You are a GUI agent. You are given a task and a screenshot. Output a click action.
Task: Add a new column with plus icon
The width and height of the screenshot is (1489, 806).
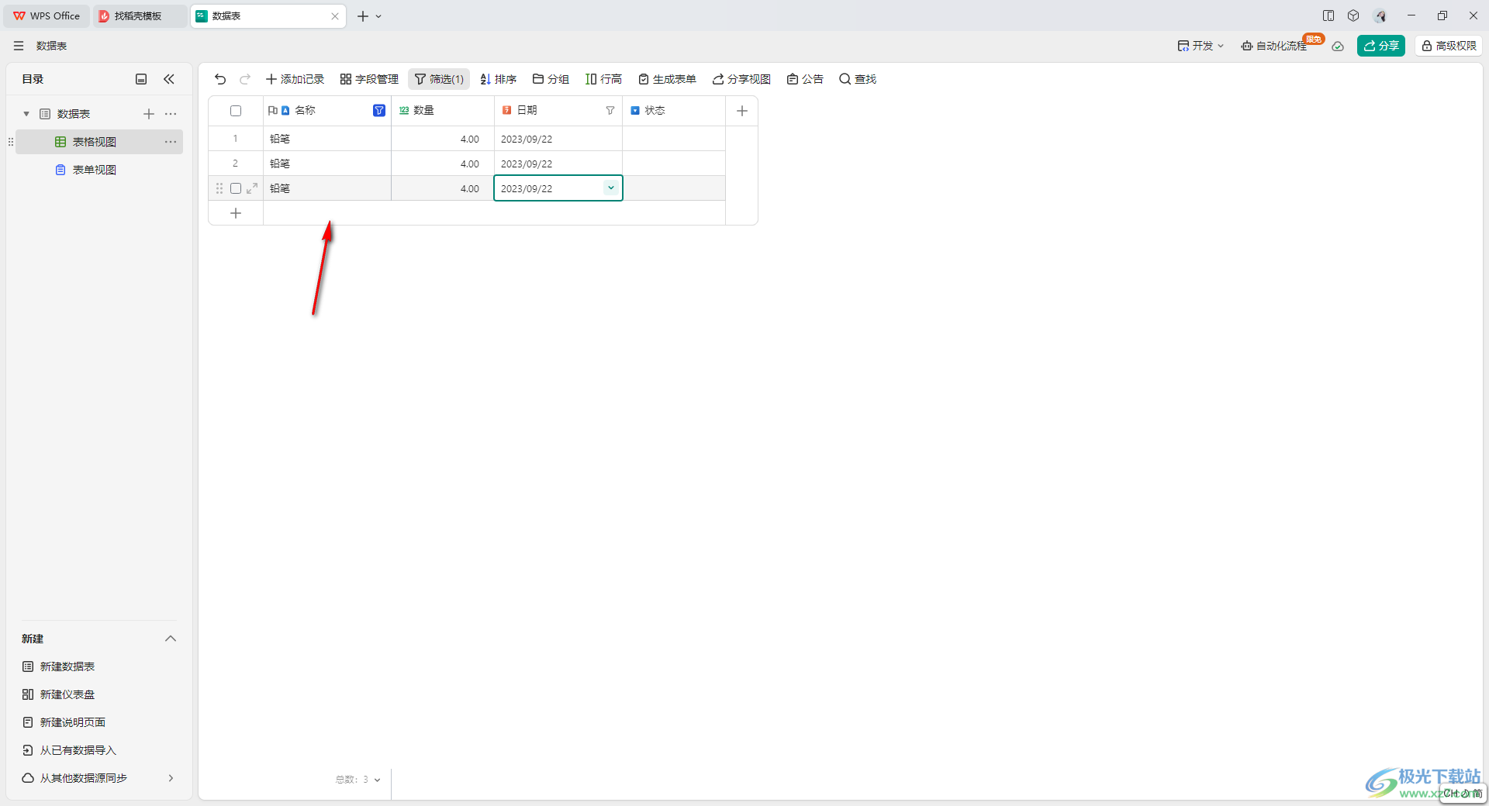click(742, 111)
